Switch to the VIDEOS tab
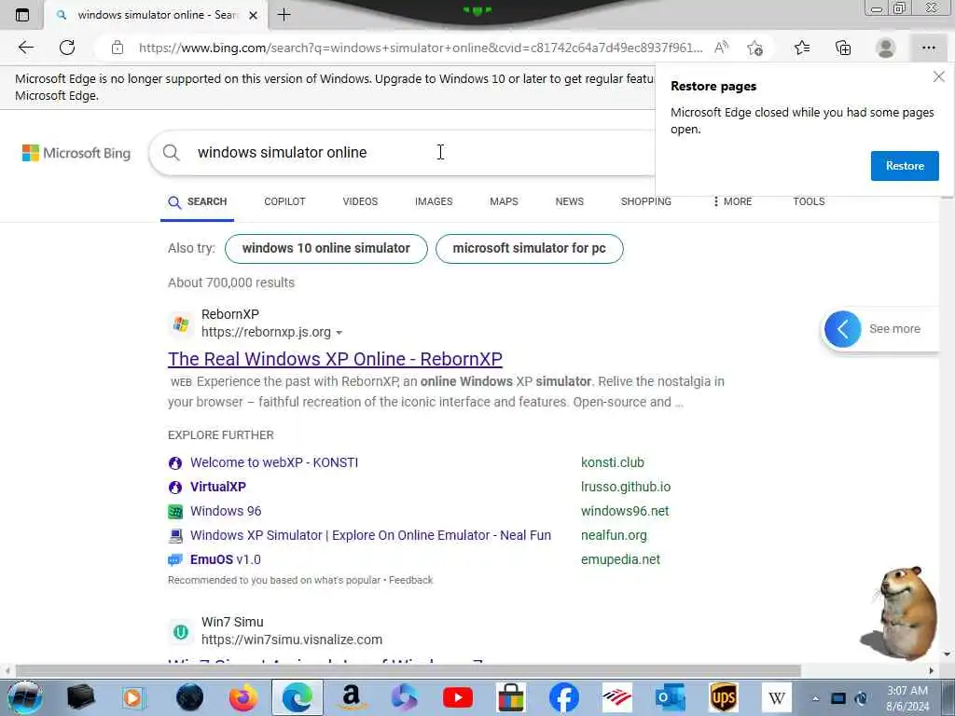This screenshot has width=955, height=716. (360, 201)
